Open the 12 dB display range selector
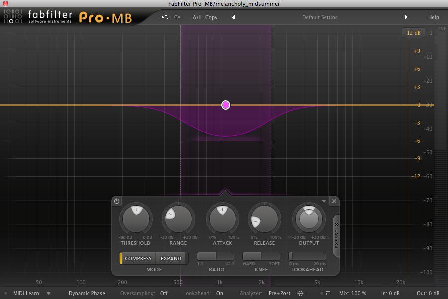Image resolution: width=448 pixels, height=299 pixels. (x=414, y=33)
